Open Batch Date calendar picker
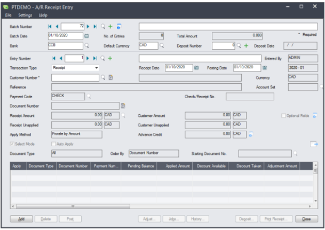 click(x=86, y=36)
